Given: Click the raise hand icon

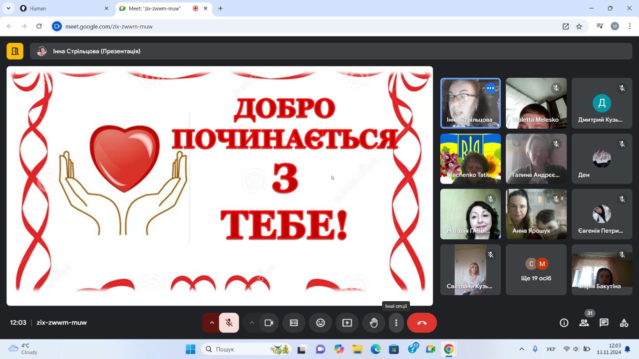Looking at the screenshot, I should [373, 323].
